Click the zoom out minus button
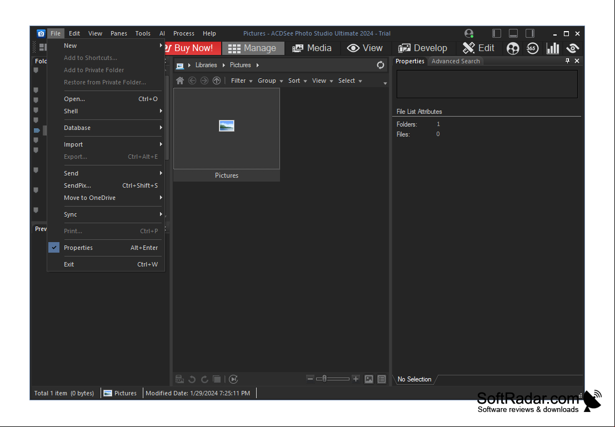Screen dimensions: 615x427 pyautogui.click(x=310, y=379)
